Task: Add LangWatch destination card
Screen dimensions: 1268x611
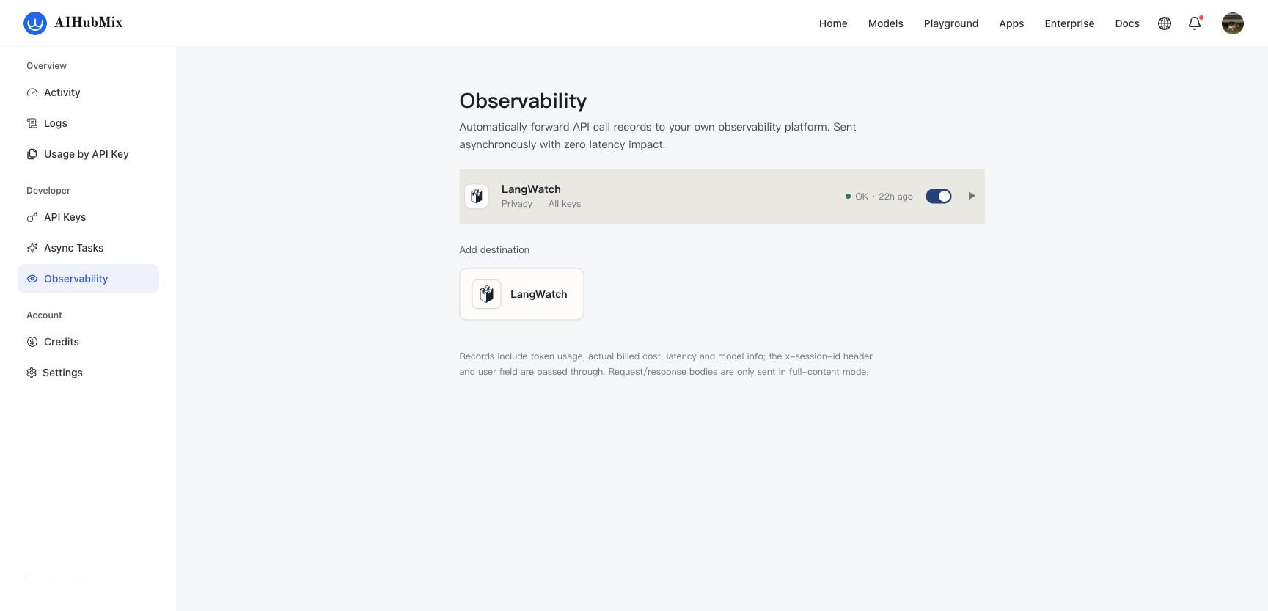Action: pos(521,294)
